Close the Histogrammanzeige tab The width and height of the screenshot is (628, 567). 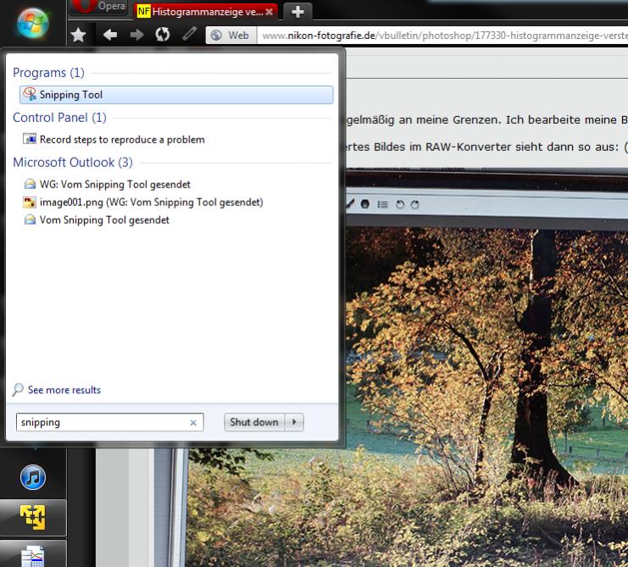[x=270, y=12]
